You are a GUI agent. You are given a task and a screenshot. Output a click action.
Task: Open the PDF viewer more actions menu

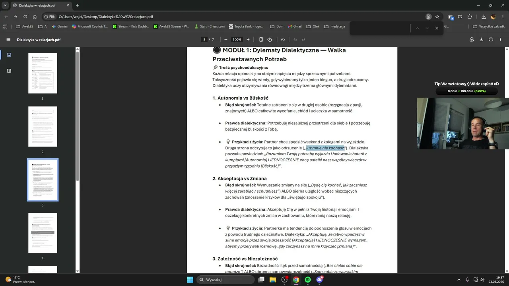(x=500, y=40)
